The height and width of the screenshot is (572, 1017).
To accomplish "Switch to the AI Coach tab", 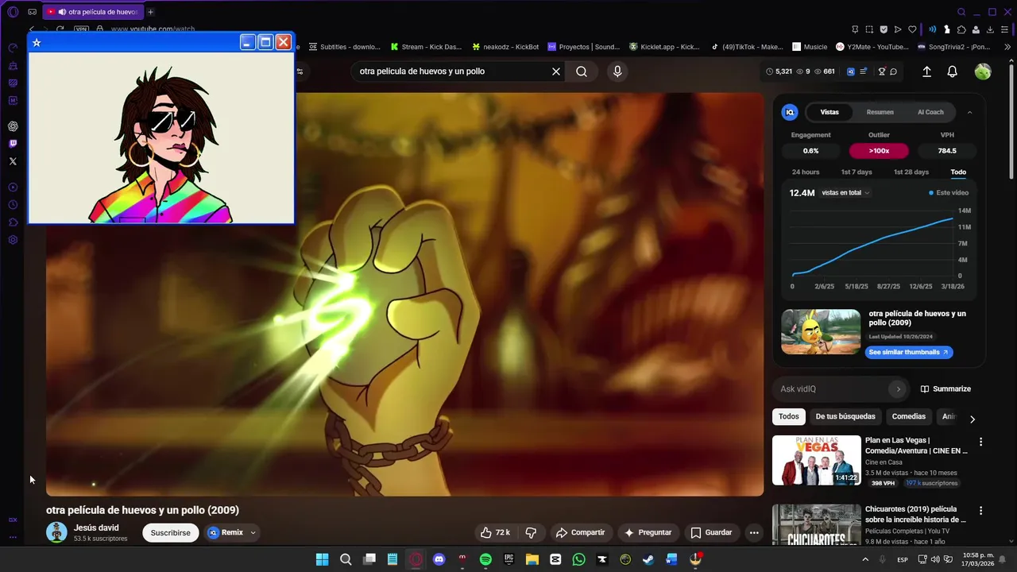I will (x=930, y=112).
